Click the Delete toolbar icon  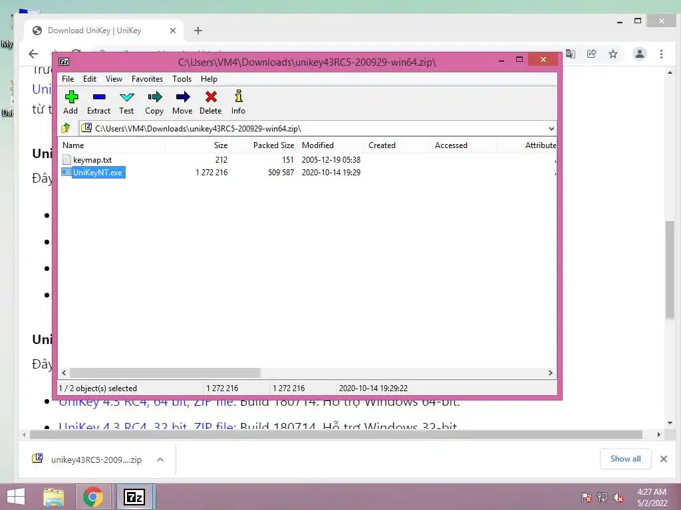(211, 97)
